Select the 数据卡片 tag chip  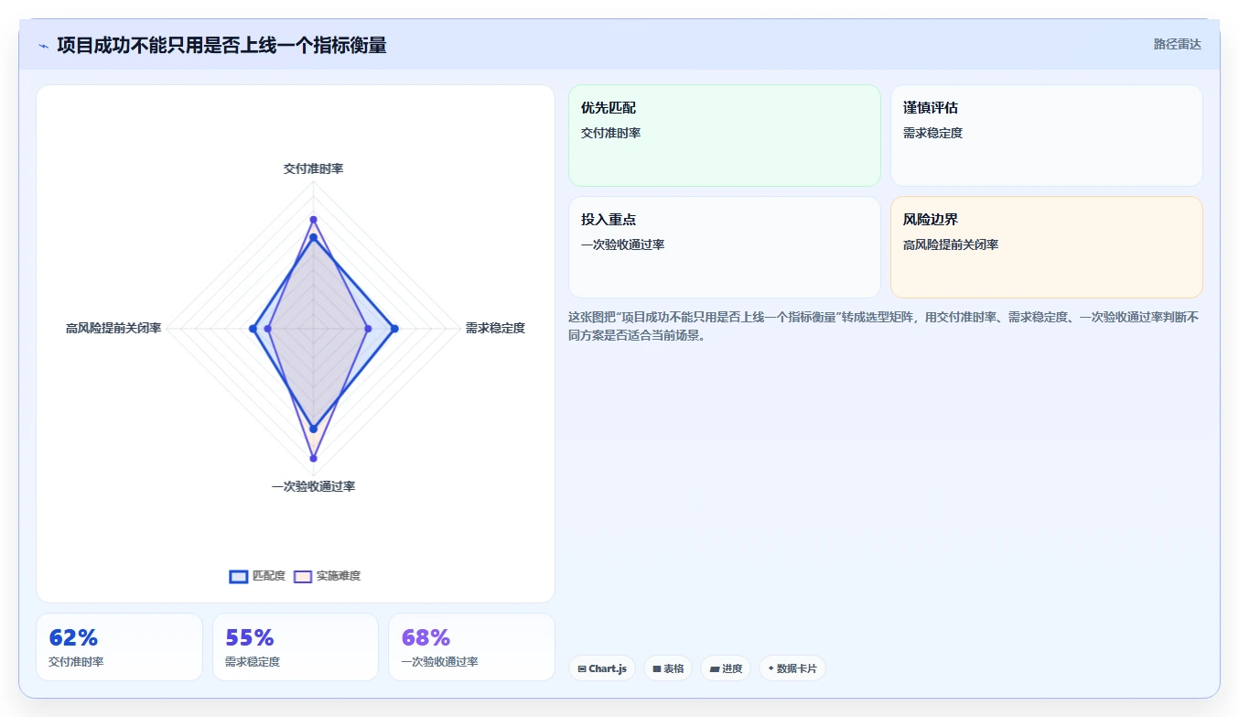792,668
